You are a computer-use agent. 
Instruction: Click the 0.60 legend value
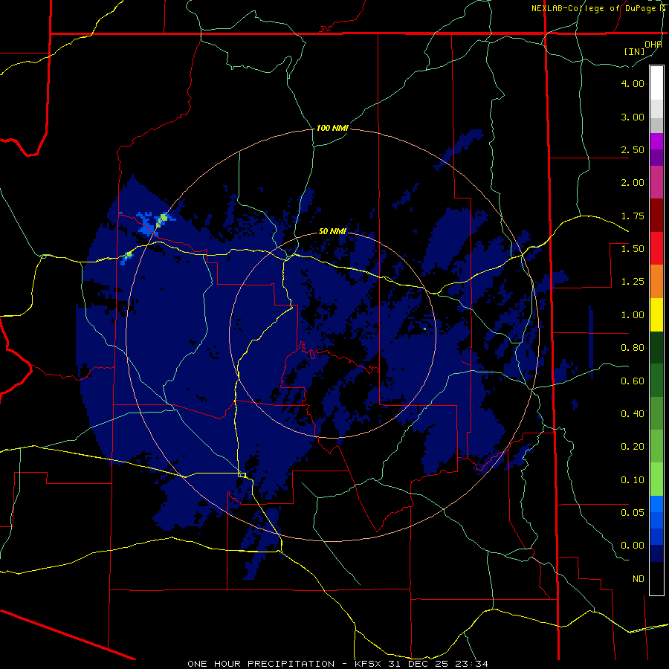point(633,381)
